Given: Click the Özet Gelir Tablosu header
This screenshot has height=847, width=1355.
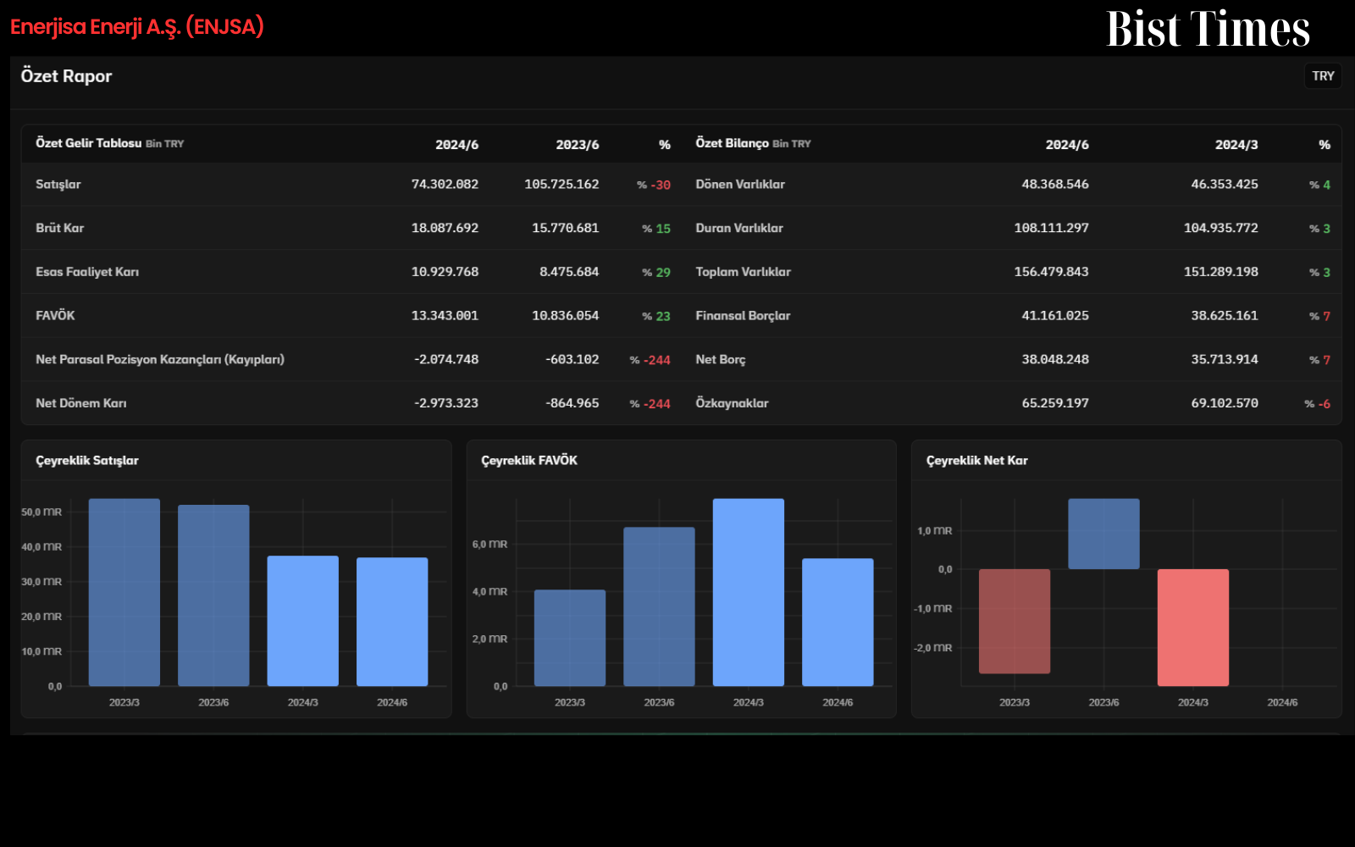Looking at the screenshot, I should (x=109, y=143).
